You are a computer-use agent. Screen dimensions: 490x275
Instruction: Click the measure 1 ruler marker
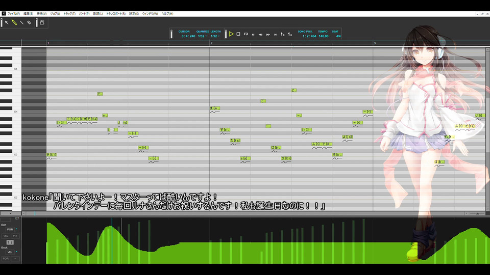coord(48,43)
